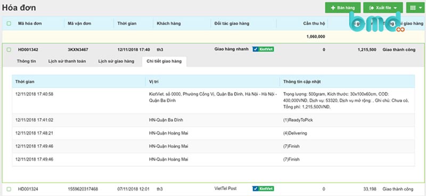426x196 pixels.
Task: Click the Thông tin cập nhật column header
Action: click(x=302, y=81)
